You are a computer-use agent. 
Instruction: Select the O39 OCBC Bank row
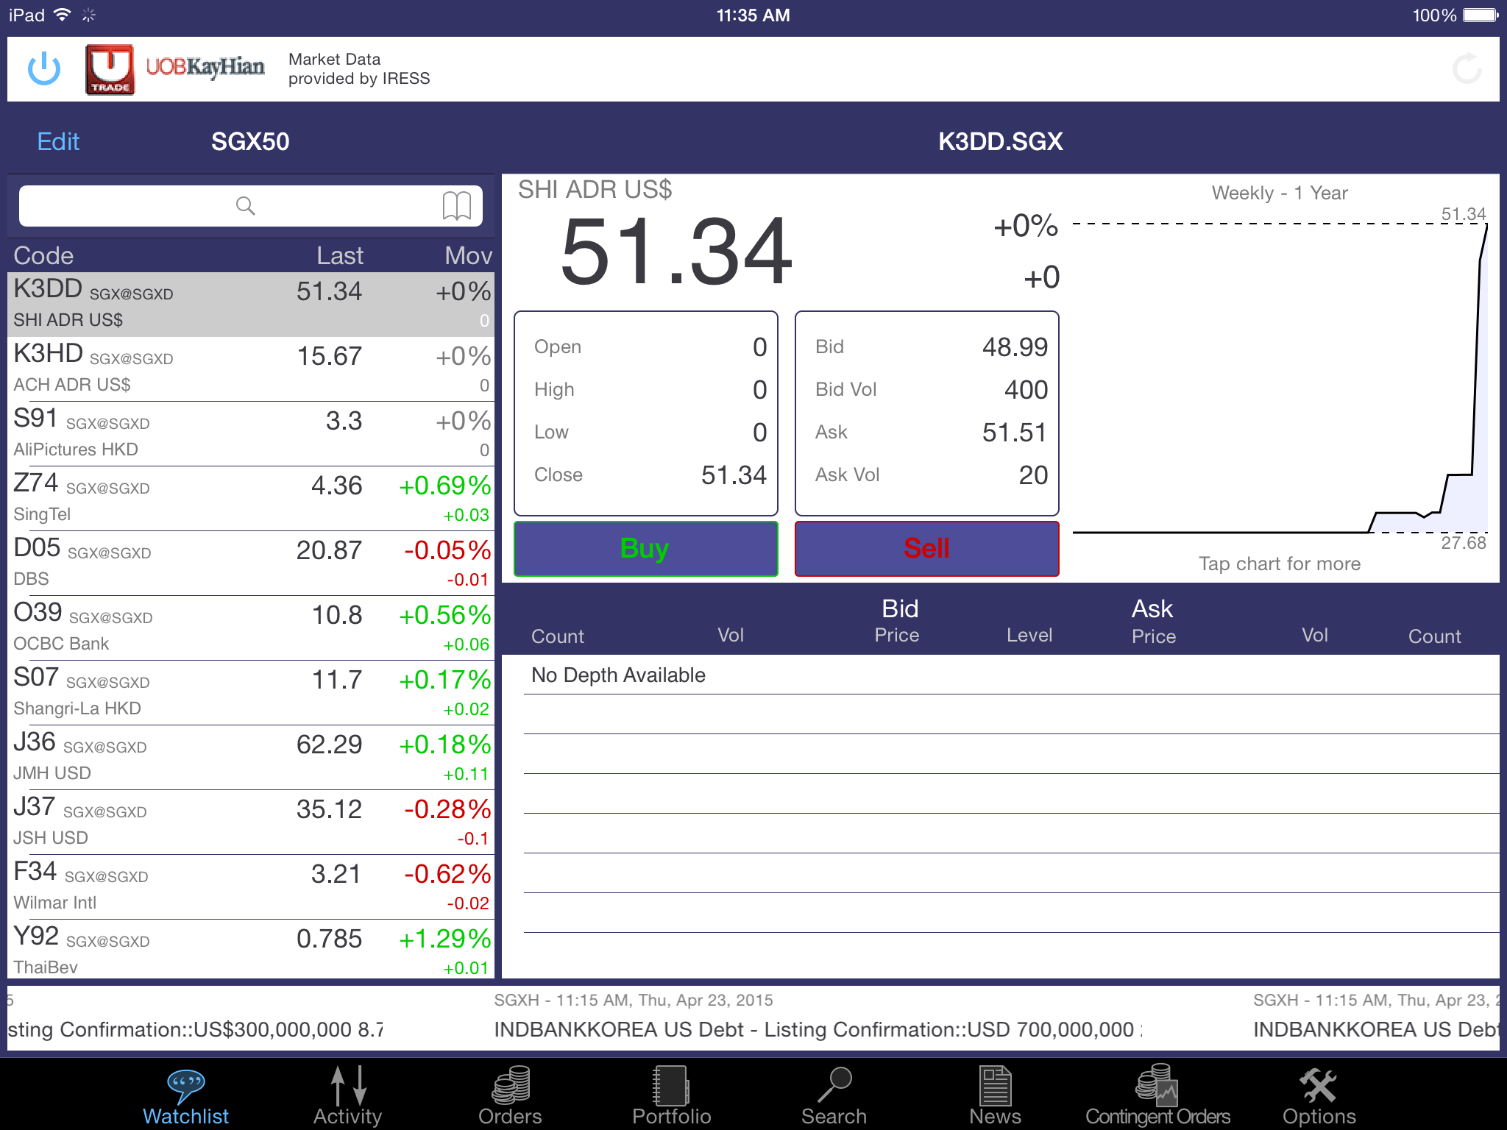[x=251, y=628]
